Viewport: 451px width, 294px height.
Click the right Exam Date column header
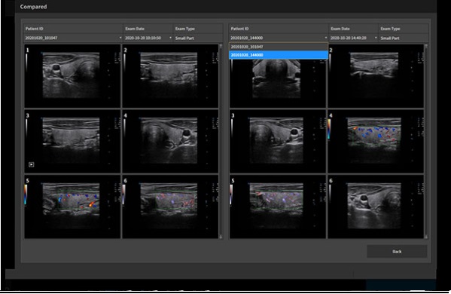[353, 29]
